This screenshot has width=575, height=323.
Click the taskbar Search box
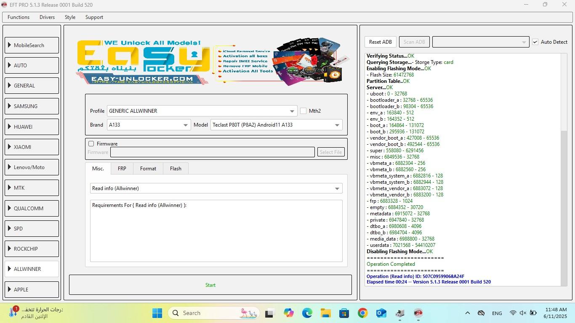[213, 313]
